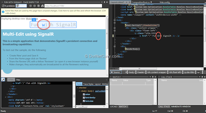Click the Fun with SignalR site title link
The height and width of the screenshot is (113, 206).
(53, 24)
